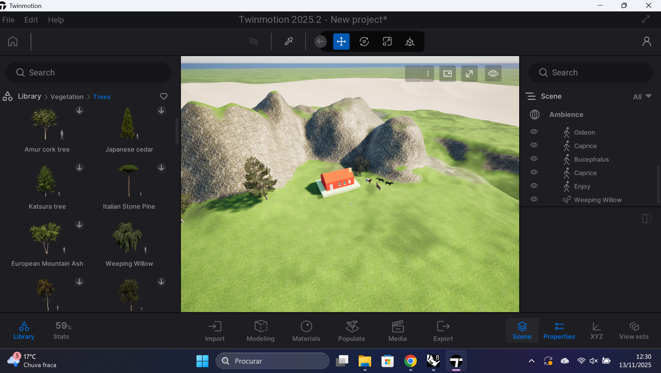The width and height of the screenshot is (661, 373).
Task: Click the taskbar Procurar search box
Action: pyautogui.click(x=273, y=361)
